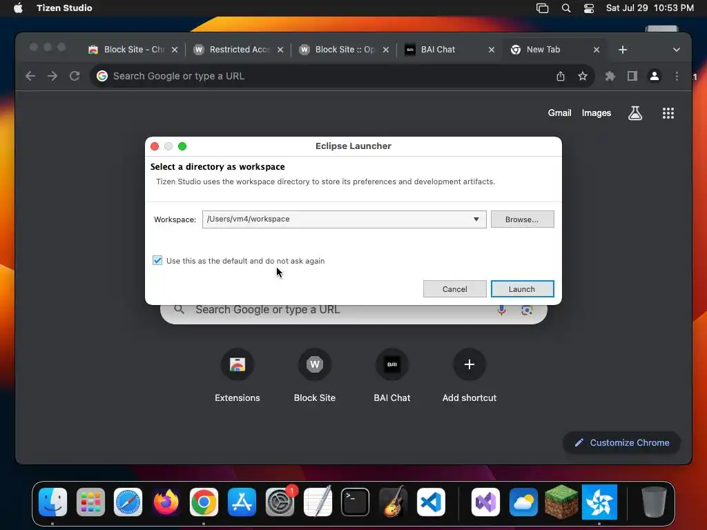The width and height of the screenshot is (707, 530).
Task: Open Control Center in the menu bar
Action: coord(589,8)
